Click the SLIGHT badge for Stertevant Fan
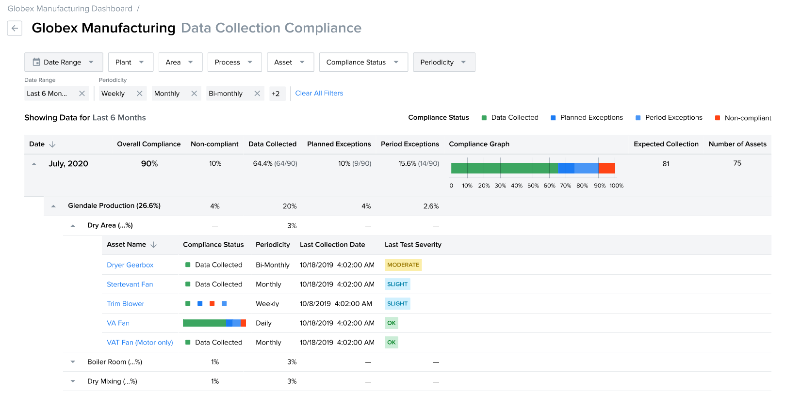Image resolution: width=785 pixels, height=393 pixels. point(397,284)
